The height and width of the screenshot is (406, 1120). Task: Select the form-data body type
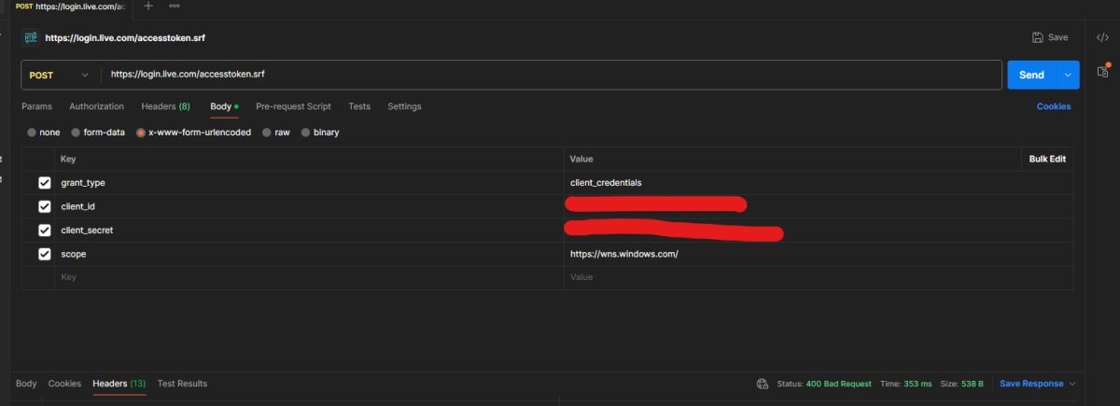point(98,133)
